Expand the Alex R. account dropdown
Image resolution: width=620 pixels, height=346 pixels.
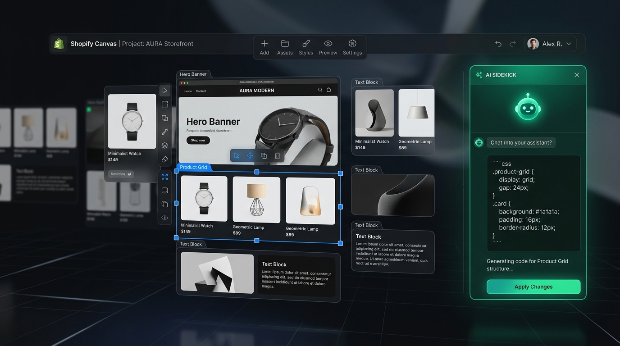point(550,44)
